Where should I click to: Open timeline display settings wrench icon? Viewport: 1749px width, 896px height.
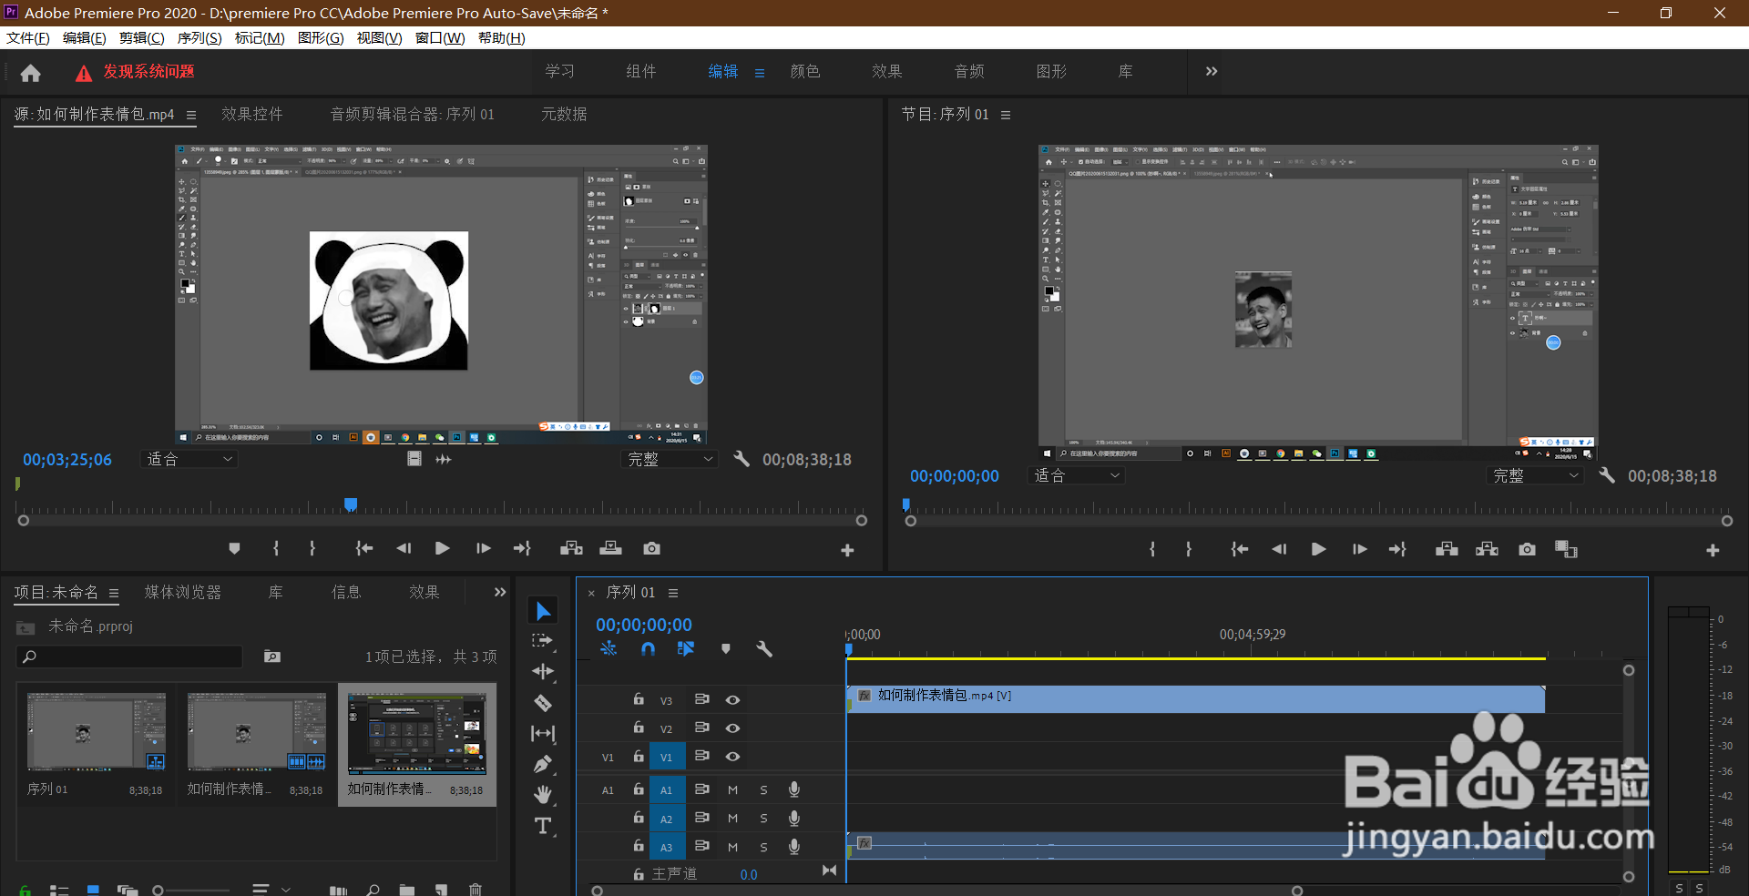click(764, 649)
